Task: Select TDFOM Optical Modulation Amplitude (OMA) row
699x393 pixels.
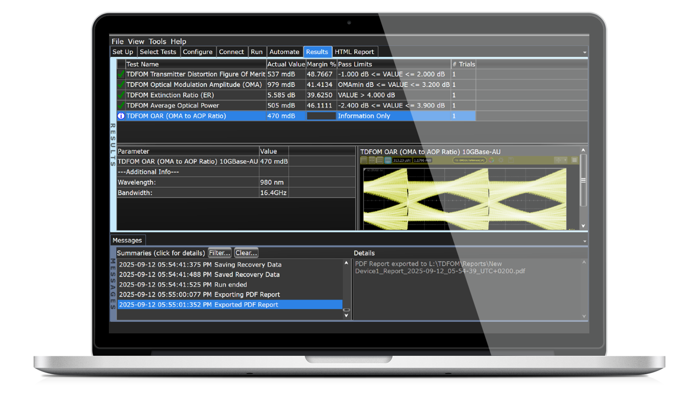Action: coord(297,85)
